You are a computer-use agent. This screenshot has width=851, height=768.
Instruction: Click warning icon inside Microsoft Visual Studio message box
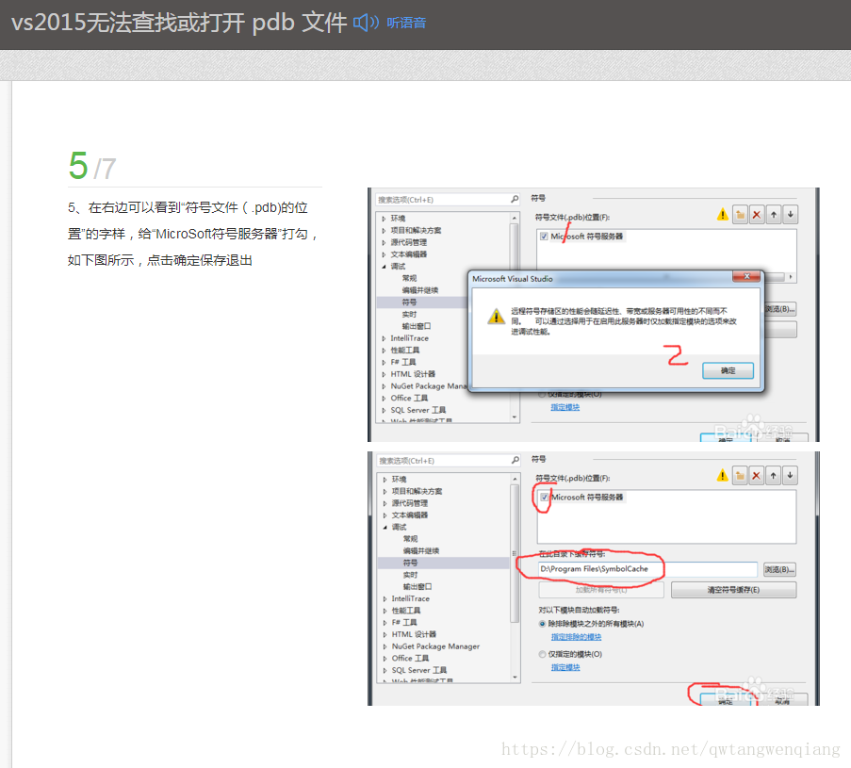click(496, 316)
